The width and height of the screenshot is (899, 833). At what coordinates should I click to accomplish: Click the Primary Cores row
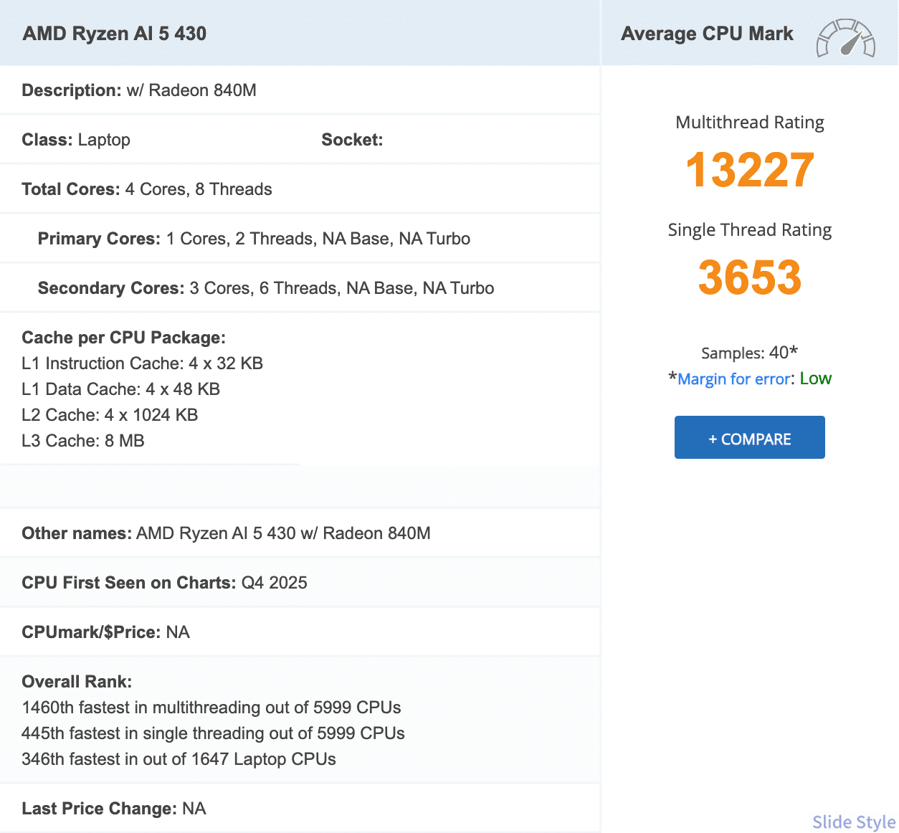[300, 239]
